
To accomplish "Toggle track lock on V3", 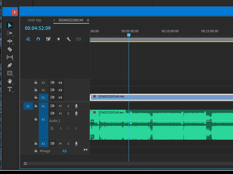I will [36, 83].
